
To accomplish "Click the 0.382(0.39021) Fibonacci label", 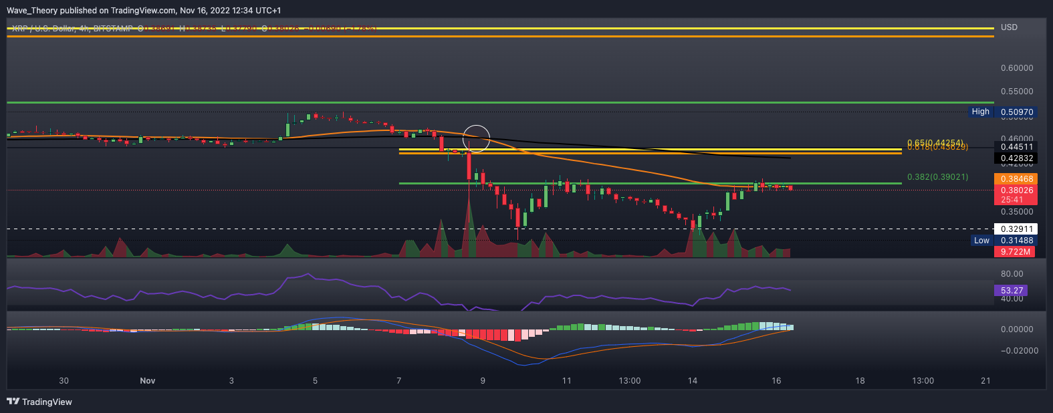I will point(937,177).
